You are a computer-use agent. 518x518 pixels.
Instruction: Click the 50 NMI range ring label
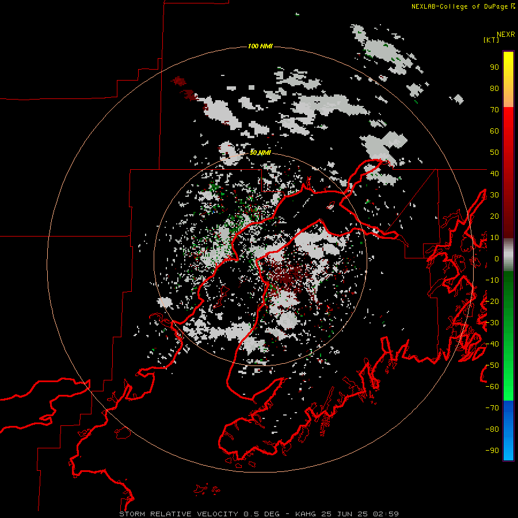pyautogui.click(x=260, y=153)
